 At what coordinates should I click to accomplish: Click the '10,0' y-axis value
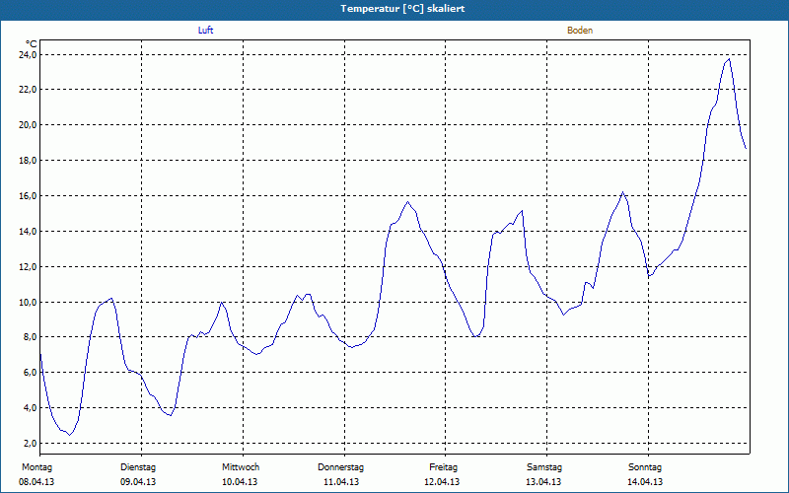point(29,302)
